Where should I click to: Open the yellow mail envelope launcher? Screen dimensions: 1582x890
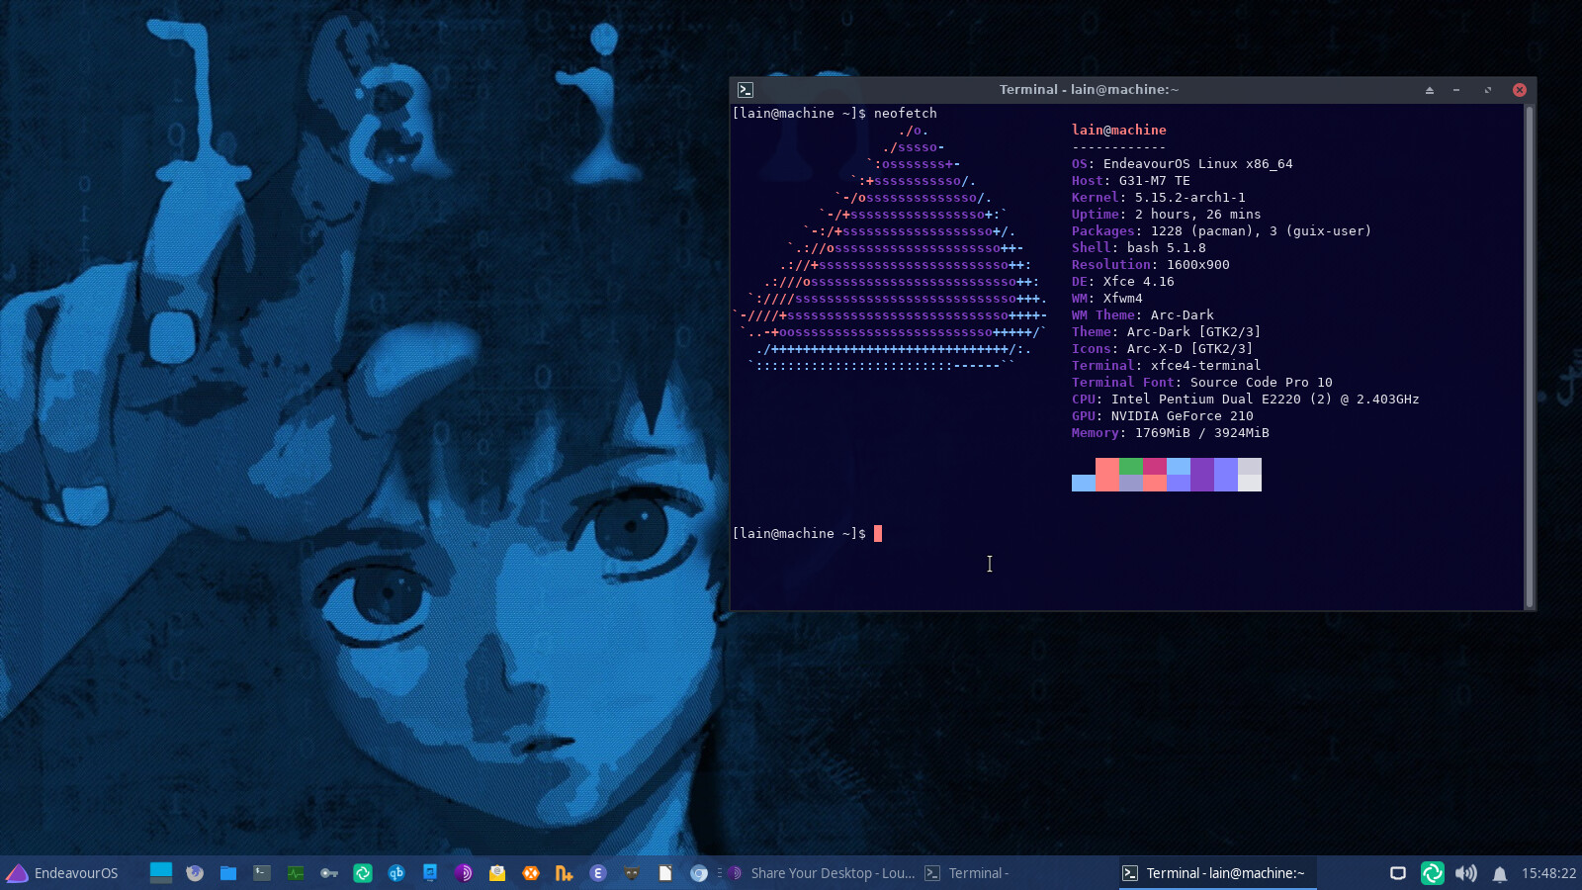point(497,873)
